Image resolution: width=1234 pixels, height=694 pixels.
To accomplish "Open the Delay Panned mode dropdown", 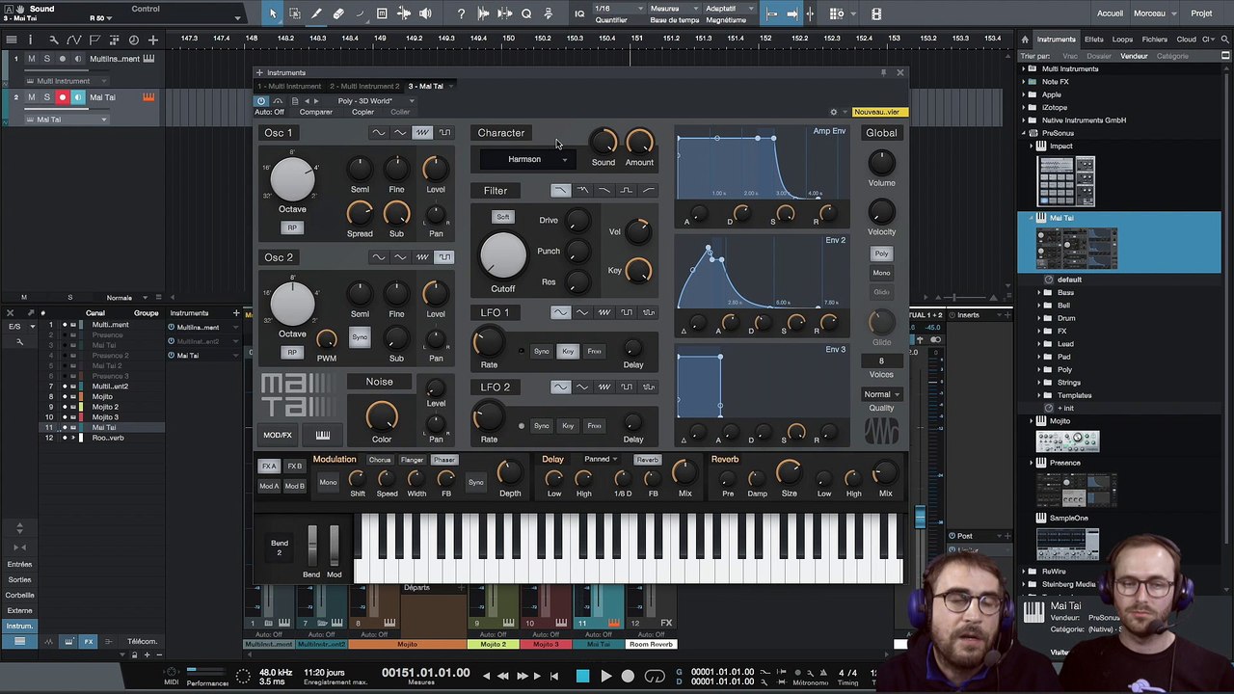I will click(x=601, y=460).
